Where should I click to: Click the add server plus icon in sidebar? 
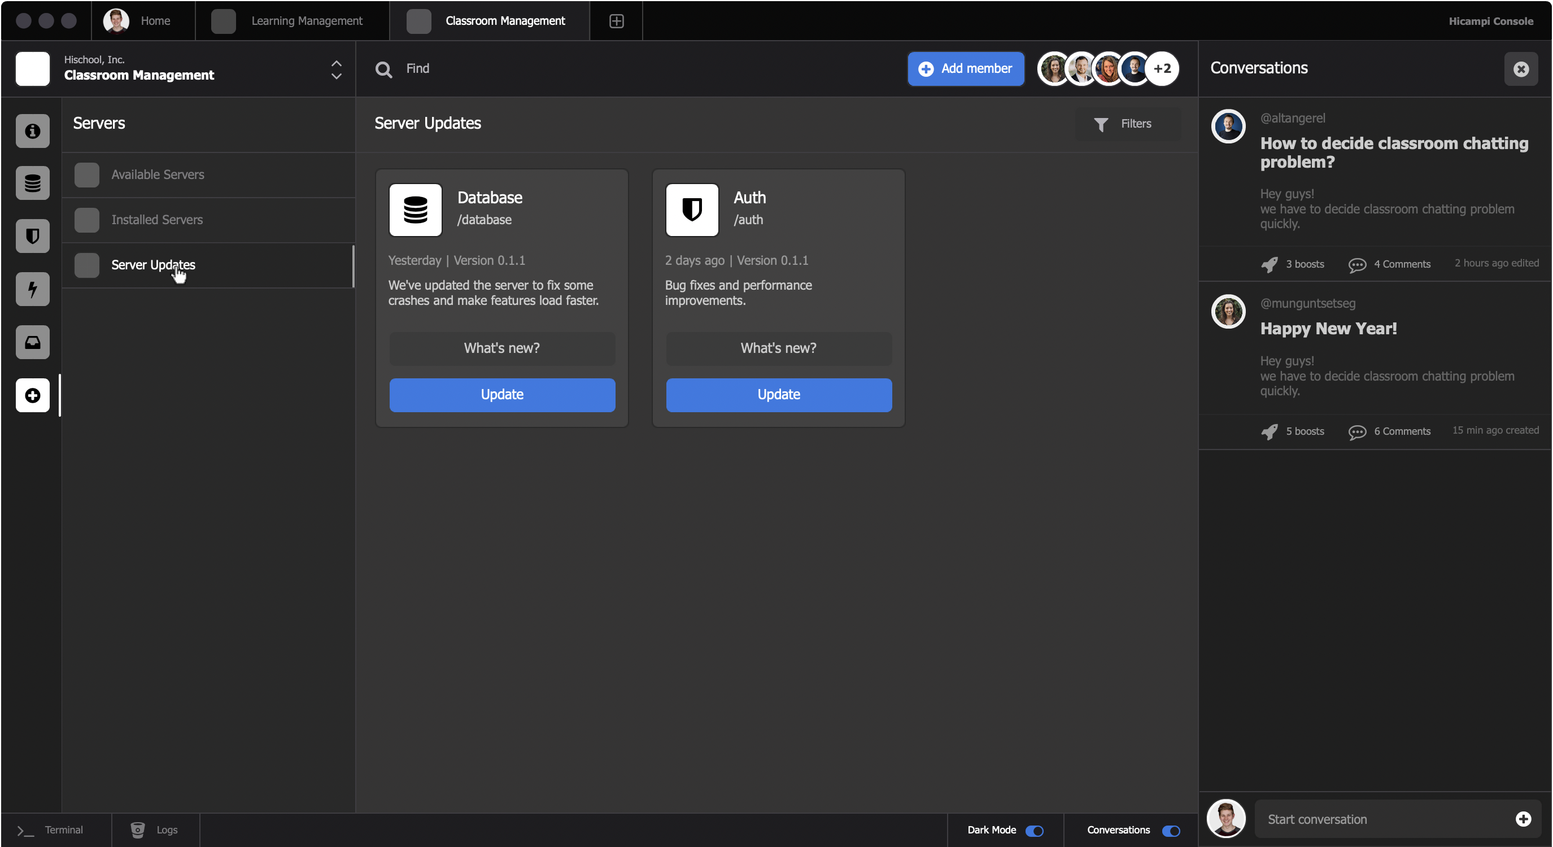coord(32,395)
